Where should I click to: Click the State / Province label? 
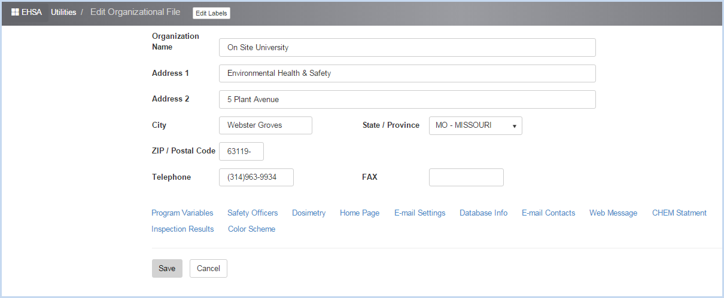pos(391,125)
